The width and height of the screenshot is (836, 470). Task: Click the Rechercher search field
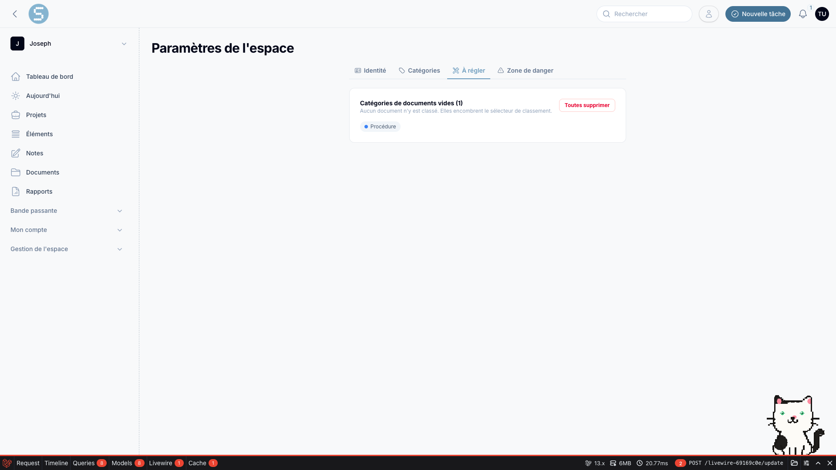(x=644, y=14)
